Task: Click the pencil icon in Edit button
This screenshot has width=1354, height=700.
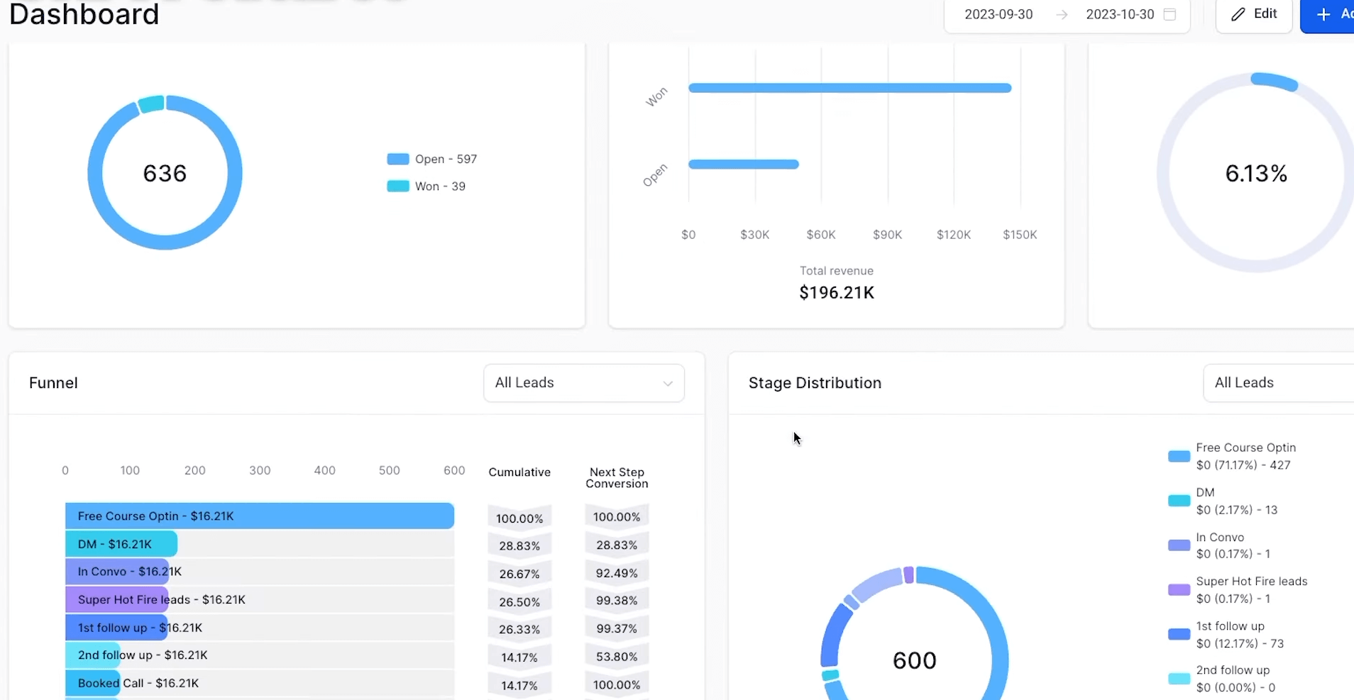Action: pyautogui.click(x=1238, y=14)
